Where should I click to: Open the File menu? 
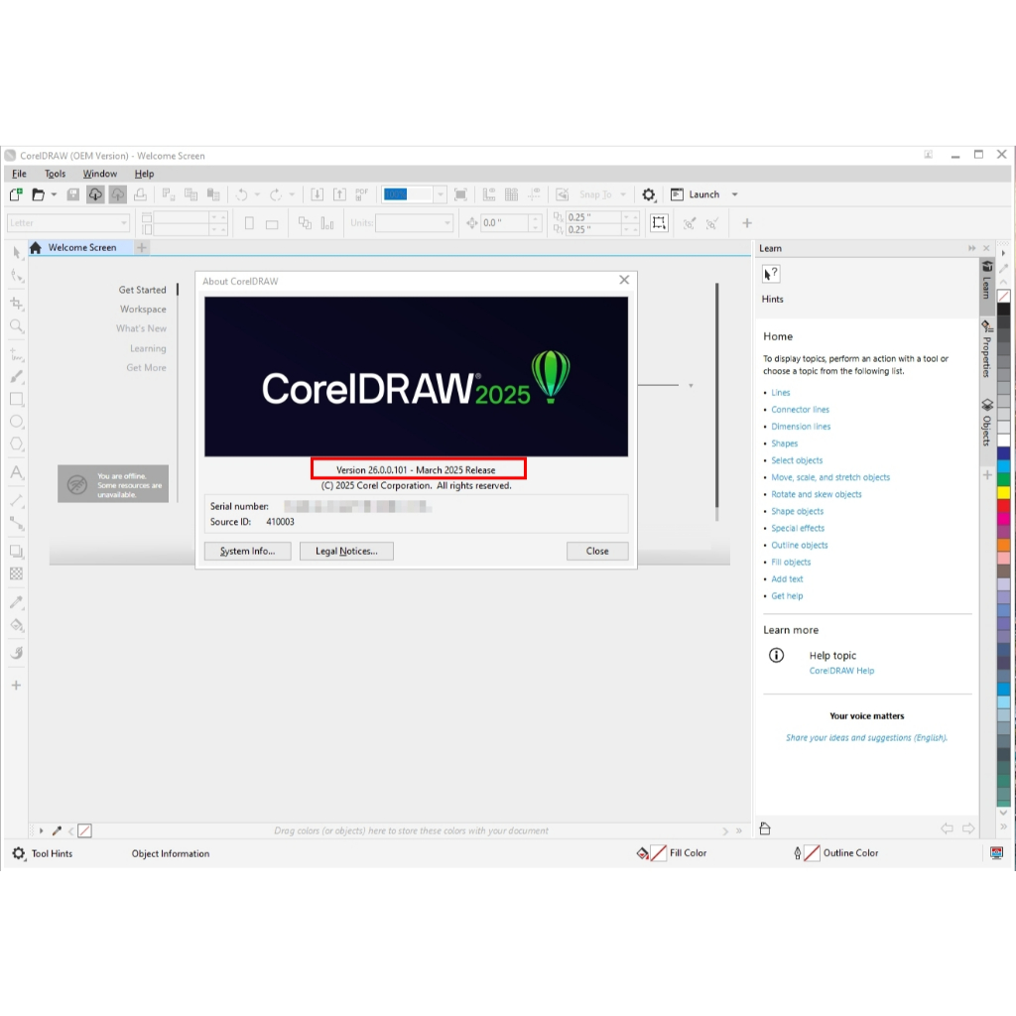click(20, 174)
